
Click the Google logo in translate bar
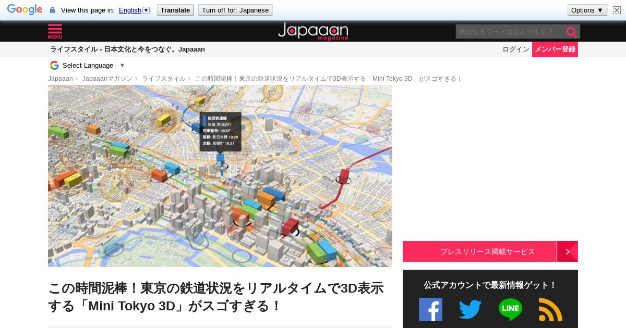pyautogui.click(x=25, y=10)
